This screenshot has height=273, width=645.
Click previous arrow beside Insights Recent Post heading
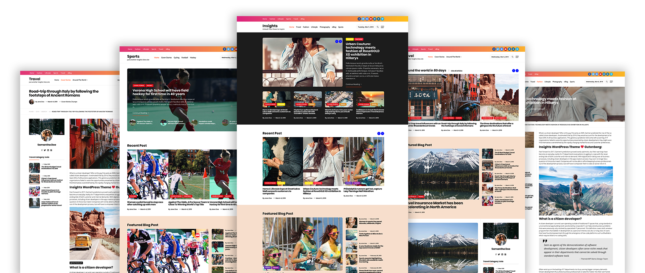coord(379,133)
